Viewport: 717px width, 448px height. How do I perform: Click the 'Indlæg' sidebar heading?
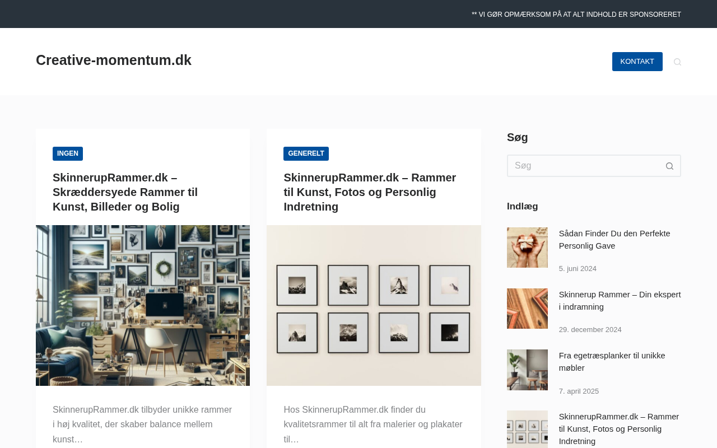tap(523, 206)
